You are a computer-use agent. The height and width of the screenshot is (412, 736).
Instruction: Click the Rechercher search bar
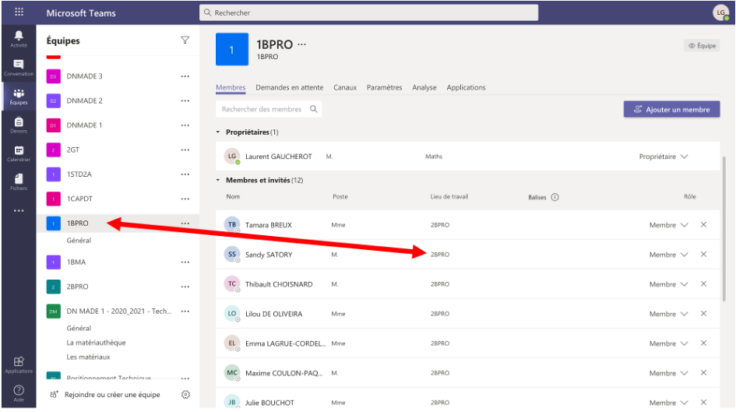[369, 12]
